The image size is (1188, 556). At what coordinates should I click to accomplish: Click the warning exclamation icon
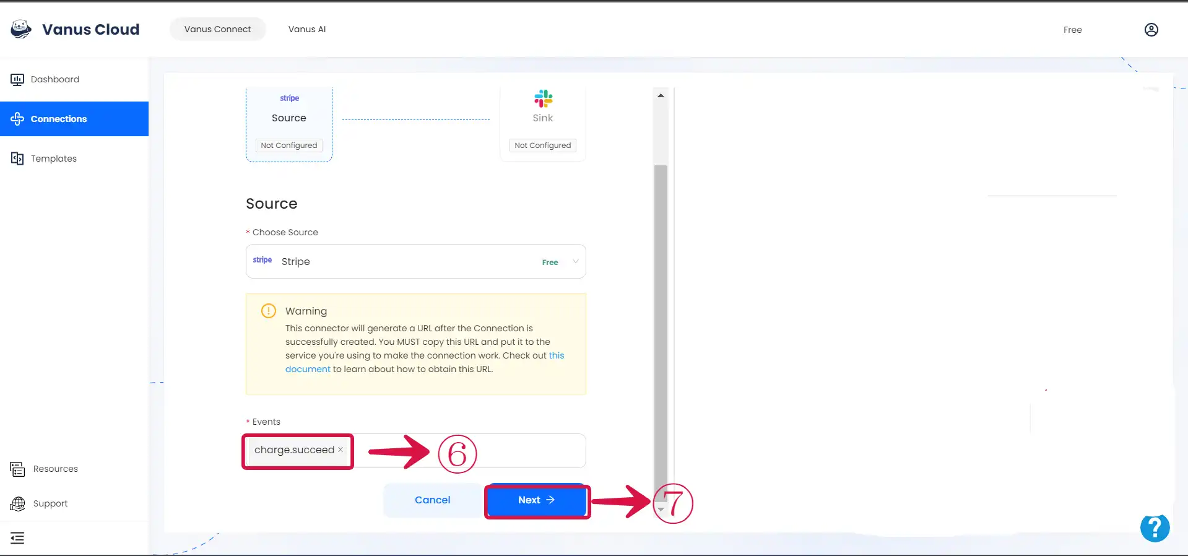268,311
